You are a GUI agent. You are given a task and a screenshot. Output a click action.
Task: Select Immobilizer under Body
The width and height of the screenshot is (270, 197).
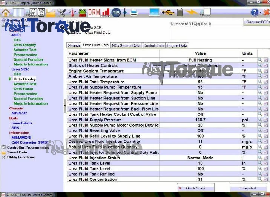(22, 123)
